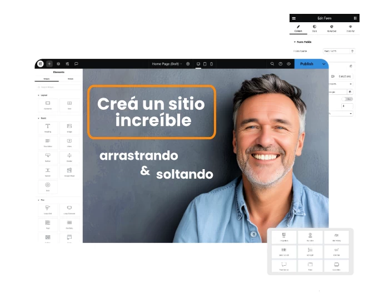Toggle the No switch in Edit Form
The image size is (389, 294).
(347, 99)
